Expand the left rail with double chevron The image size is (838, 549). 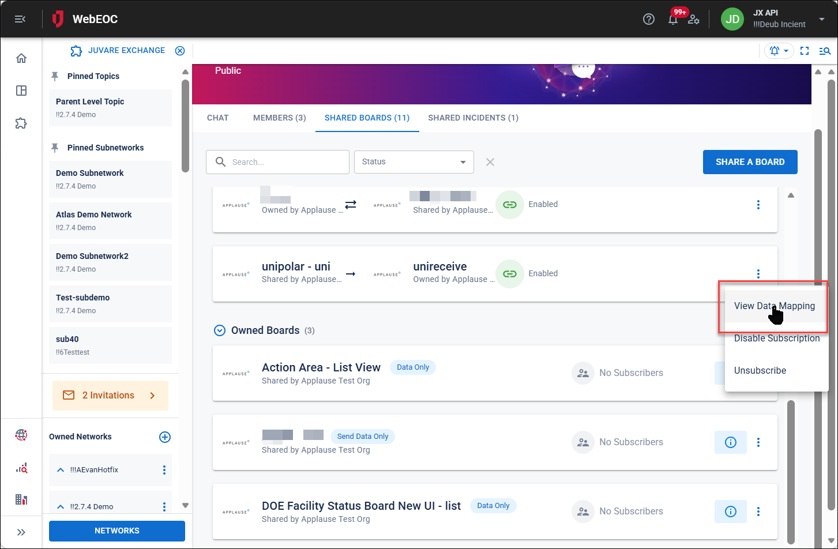click(x=21, y=532)
